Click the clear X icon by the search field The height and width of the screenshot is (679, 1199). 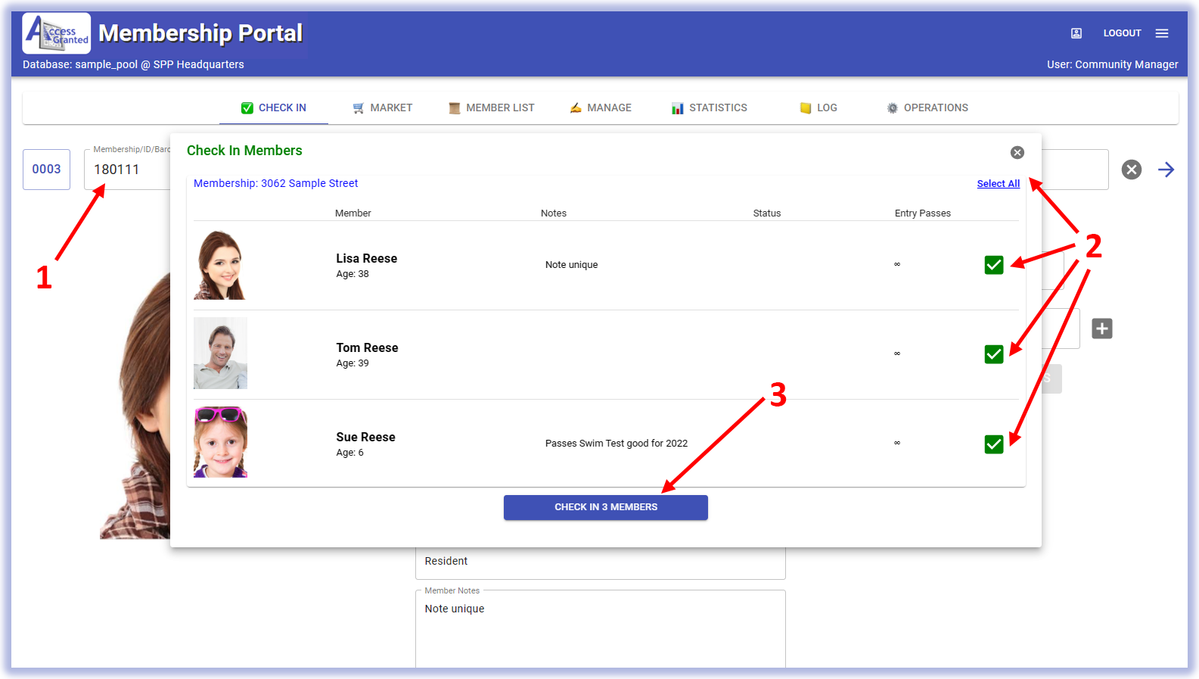(1132, 170)
